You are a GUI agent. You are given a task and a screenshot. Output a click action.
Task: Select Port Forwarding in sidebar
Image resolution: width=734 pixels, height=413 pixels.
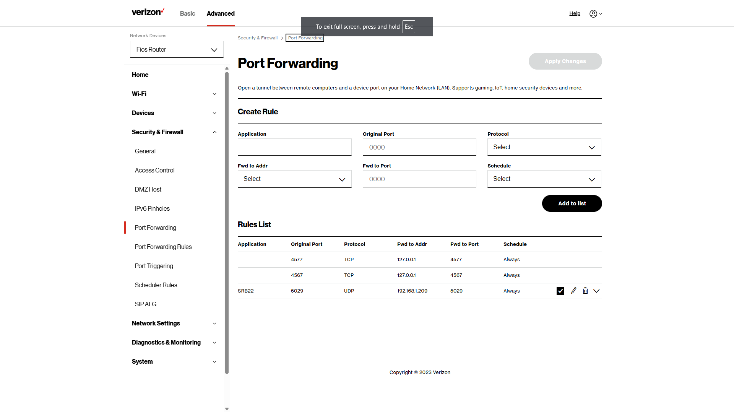point(155,228)
